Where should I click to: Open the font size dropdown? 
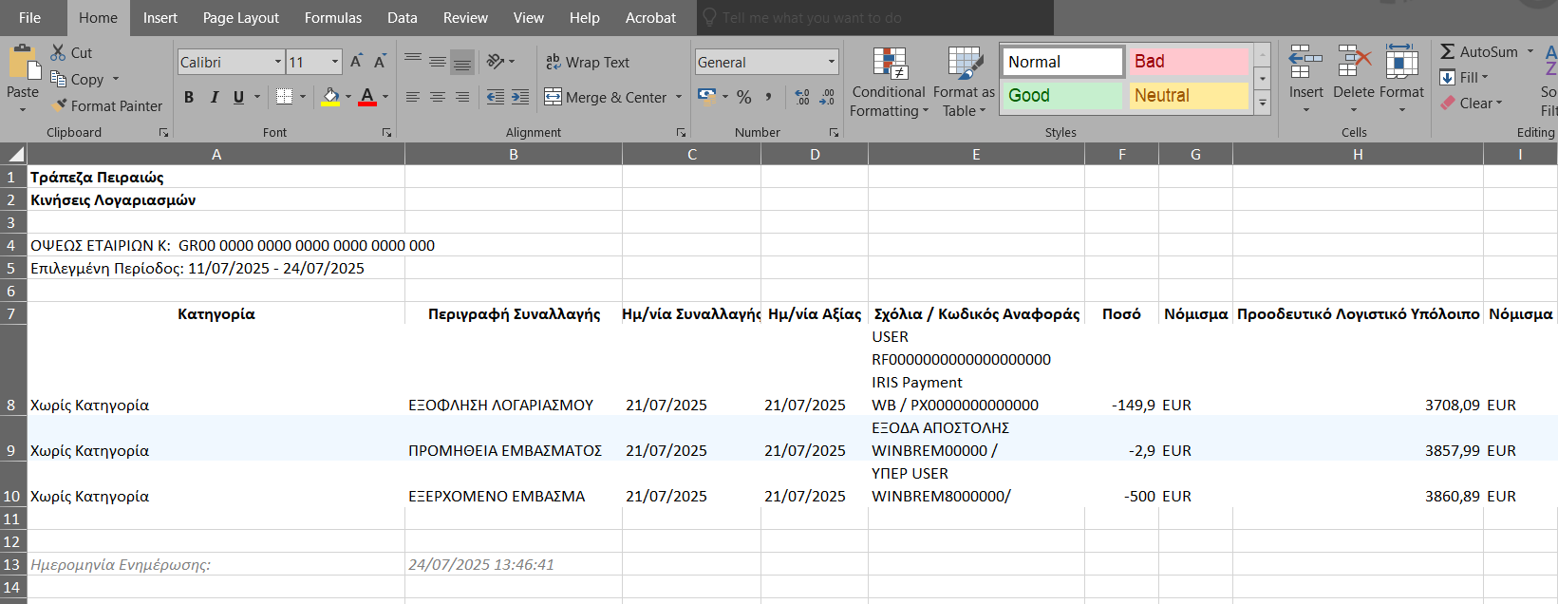click(335, 62)
